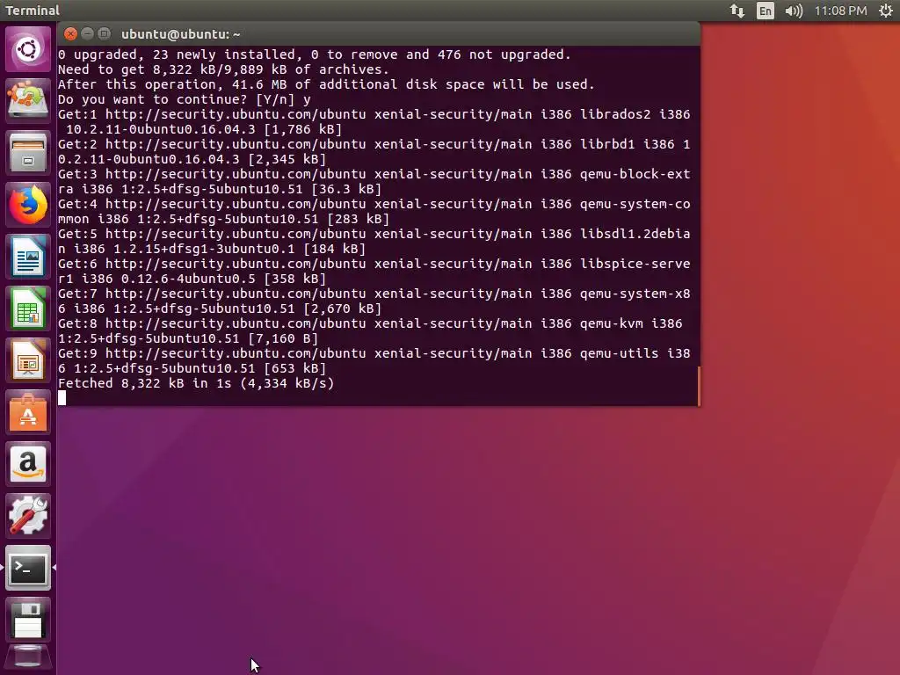Click the 'Get:5' libsdl1.2debian download line
The image size is (900, 675).
pyautogui.click(x=374, y=241)
